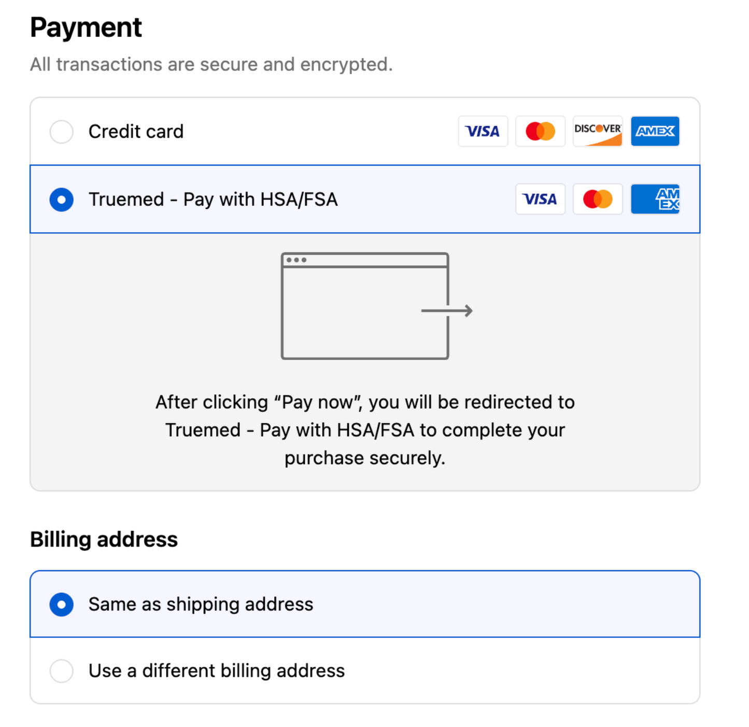Click the Mastercard icon beside Truemed option
This screenshot has height=727, width=749.
597,199
